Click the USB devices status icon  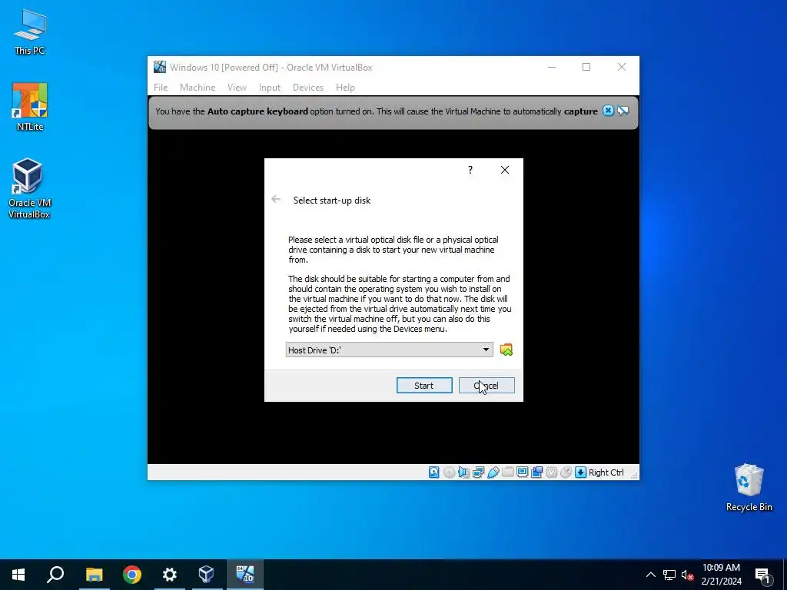click(x=493, y=472)
